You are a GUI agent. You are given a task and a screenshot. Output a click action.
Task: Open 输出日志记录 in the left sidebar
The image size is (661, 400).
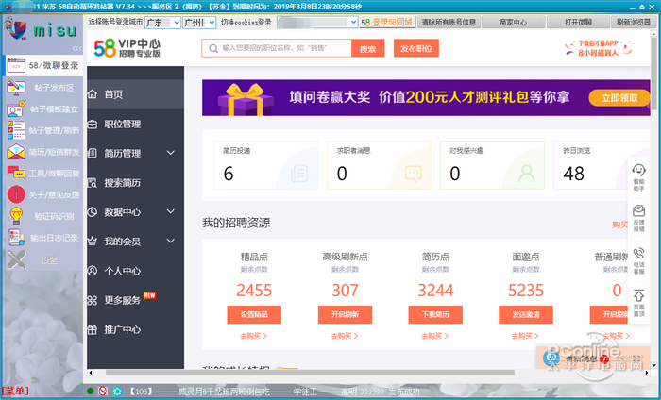[42, 238]
